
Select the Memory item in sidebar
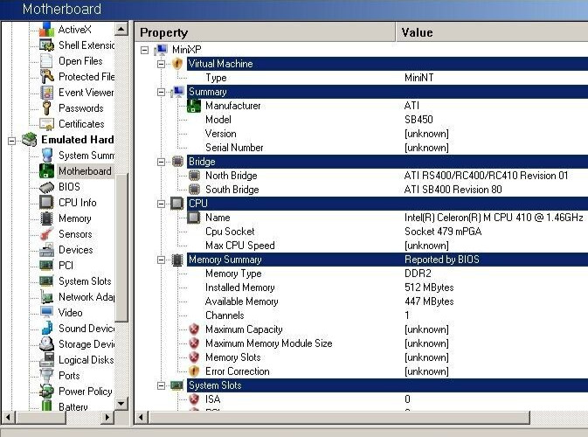tap(74, 218)
